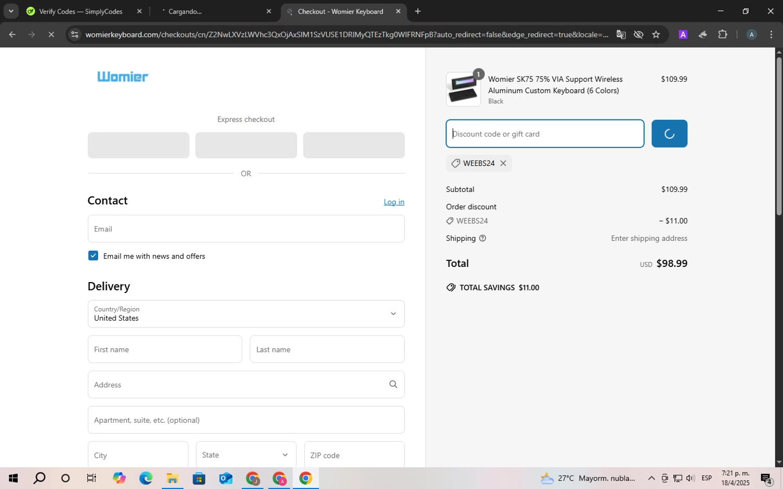Click the ESP language indicator

coord(707,478)
